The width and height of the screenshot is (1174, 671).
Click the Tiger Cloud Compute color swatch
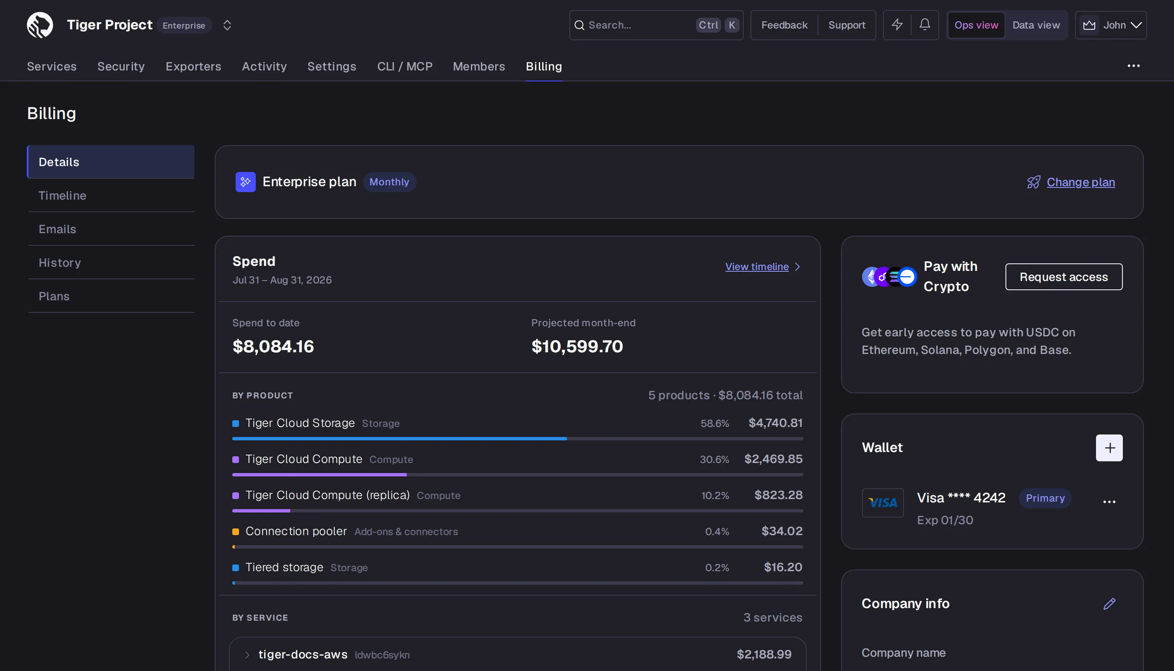point(236,460)
